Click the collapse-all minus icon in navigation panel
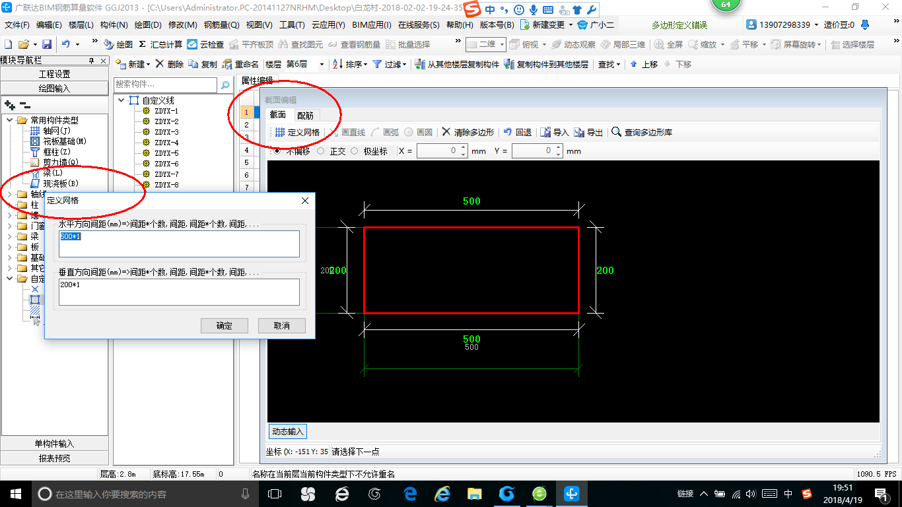The image size is (902, 507). tap(24, 104)
